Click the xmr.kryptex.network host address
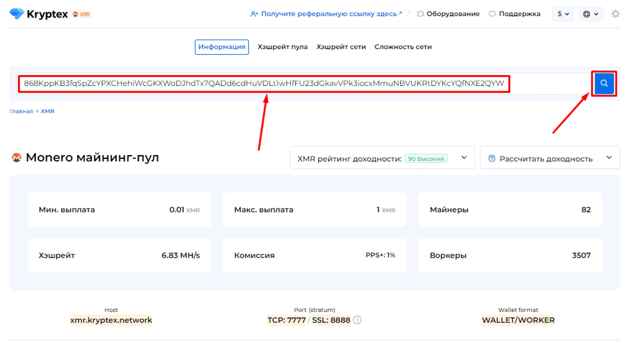 (x=111, y=320)
